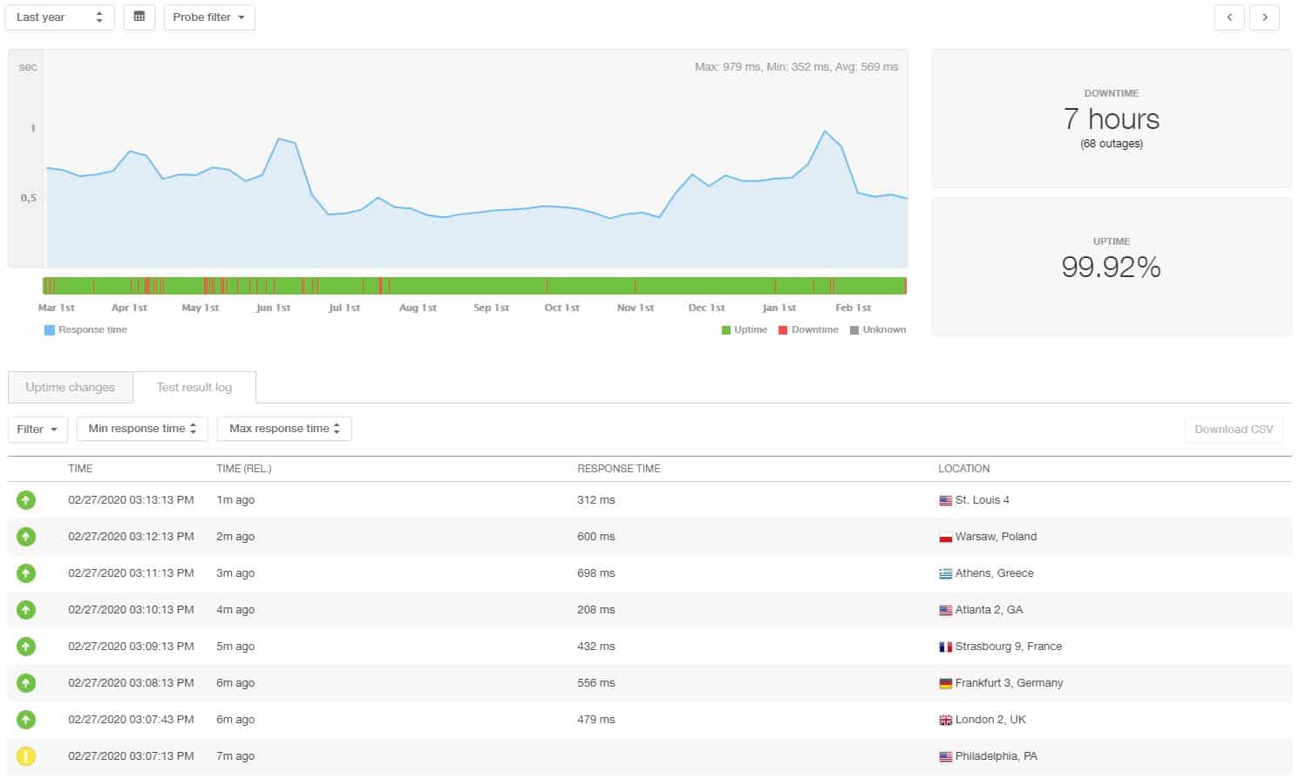Click the TIME (REL.) column header
Viewport: 1299px width, 779px height.
pyautogui.click(x=244, y=469)
